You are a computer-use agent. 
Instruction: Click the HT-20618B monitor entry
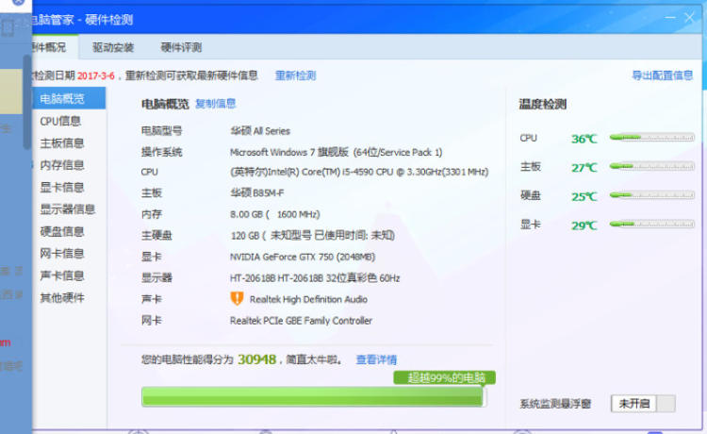tap(315, 278)
